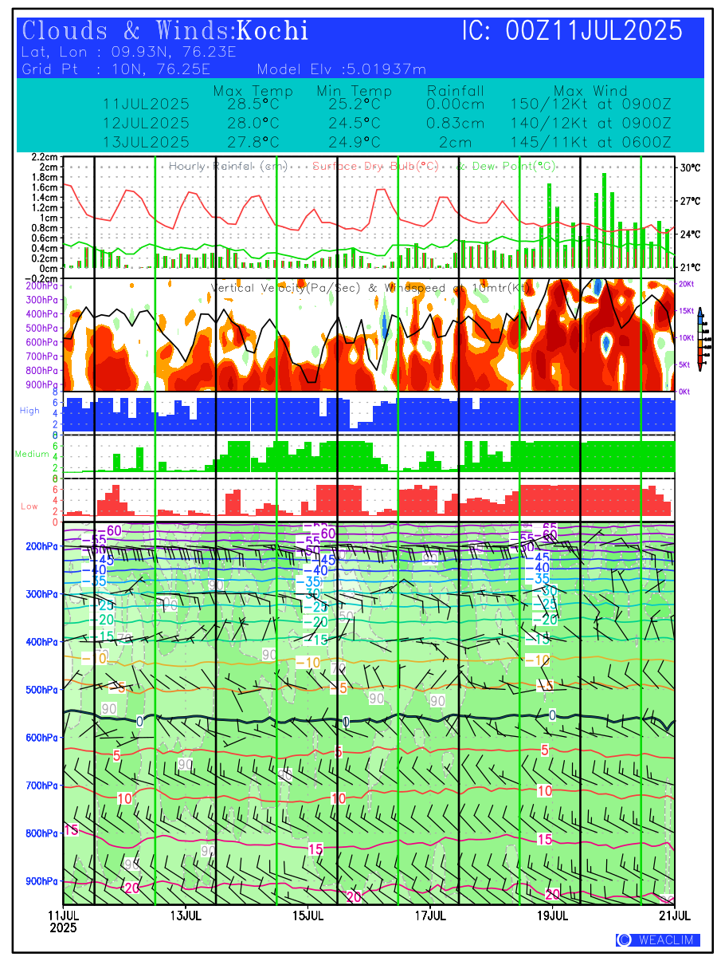Click the '21°C' temperature axis label

tap(690, 267)
